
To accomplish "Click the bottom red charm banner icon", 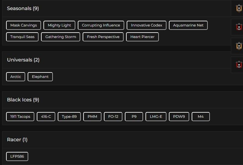I will 239,65.
